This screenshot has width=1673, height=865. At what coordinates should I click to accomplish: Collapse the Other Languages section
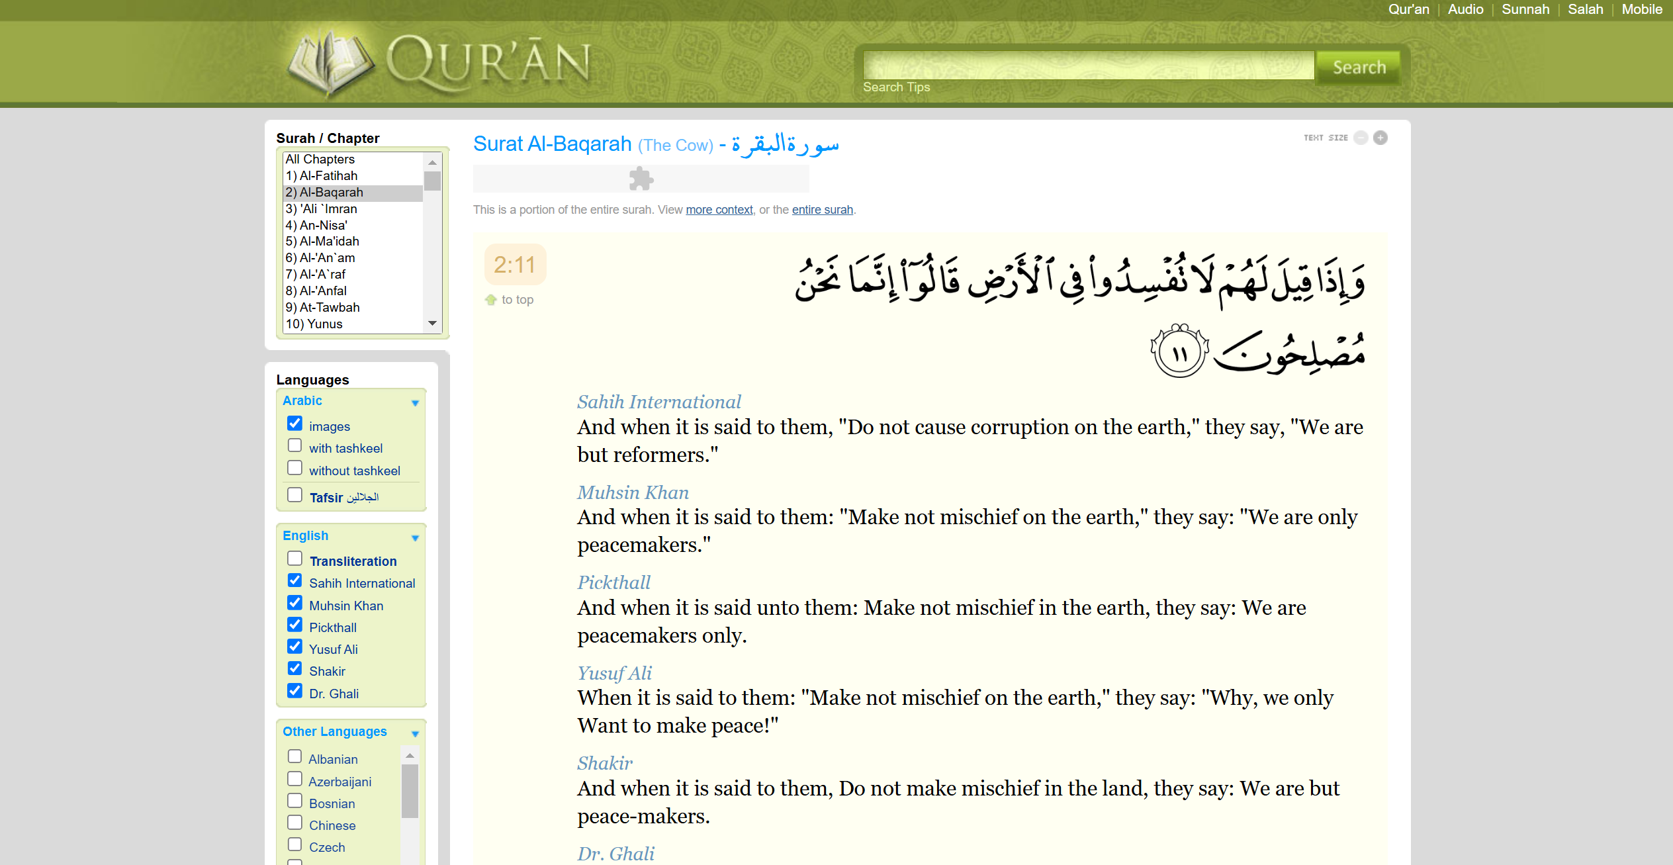click(x=415, y=733)
